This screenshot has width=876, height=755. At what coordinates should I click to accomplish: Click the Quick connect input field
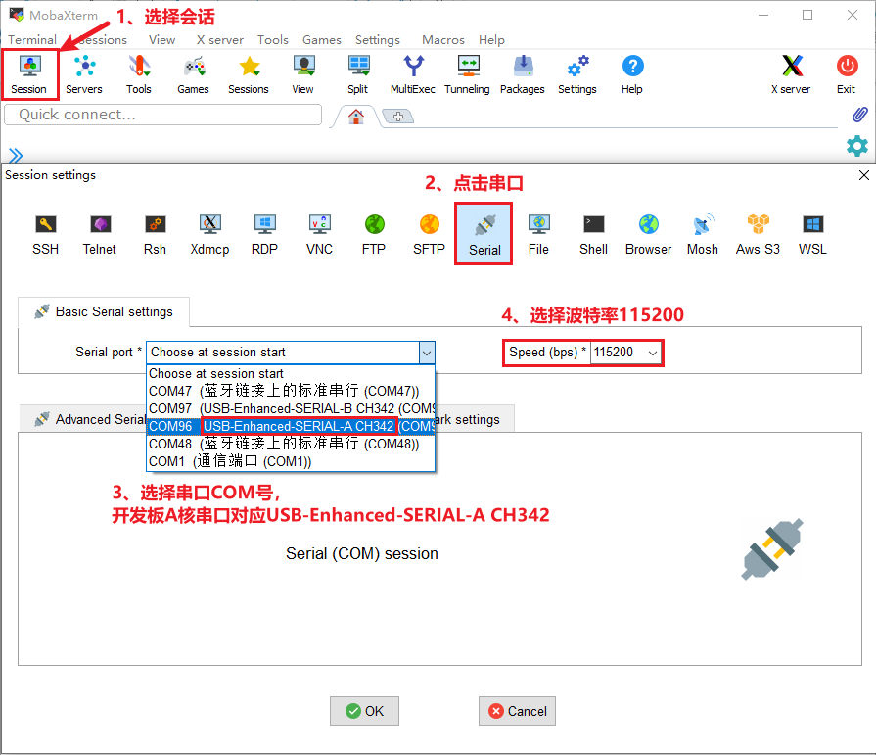point(162,115)
